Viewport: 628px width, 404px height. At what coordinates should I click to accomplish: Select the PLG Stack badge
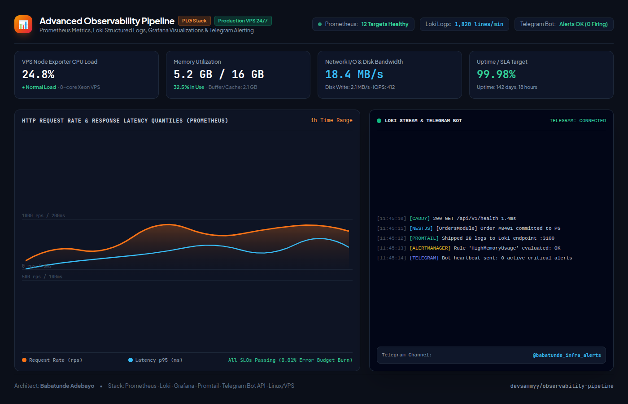point(194,21)
